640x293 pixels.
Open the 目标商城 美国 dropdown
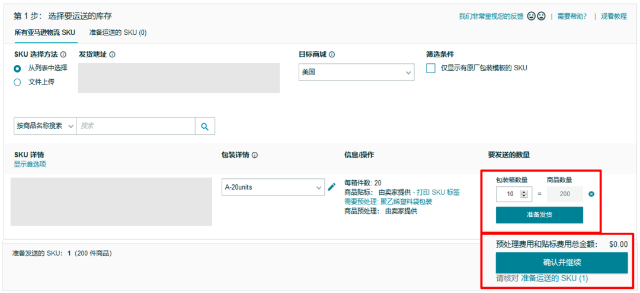coord(356,72)
